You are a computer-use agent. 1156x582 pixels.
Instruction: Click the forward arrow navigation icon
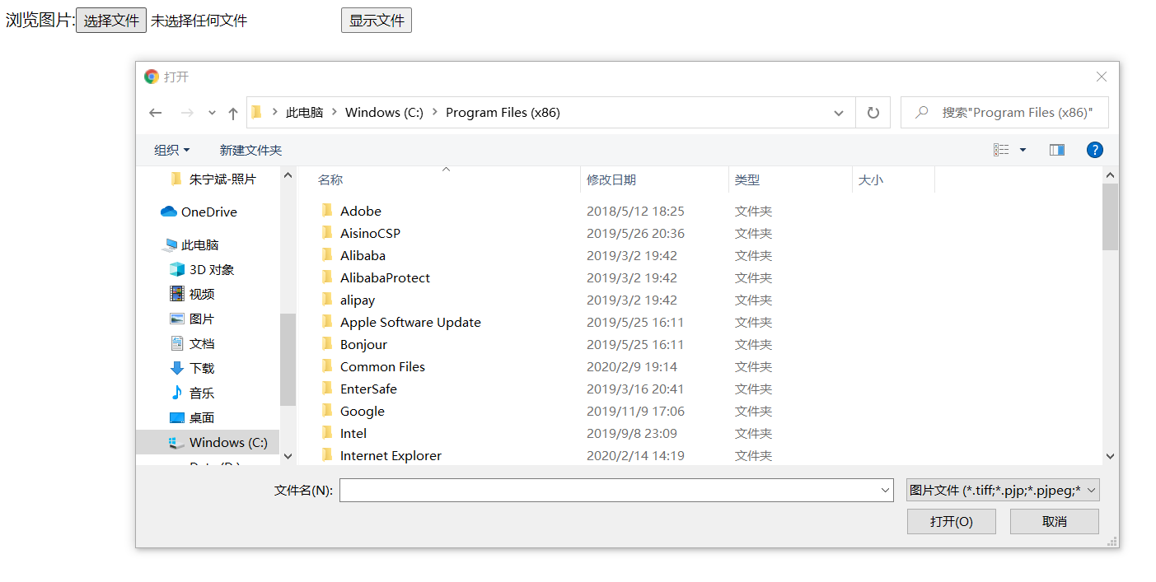pos(187,113)
